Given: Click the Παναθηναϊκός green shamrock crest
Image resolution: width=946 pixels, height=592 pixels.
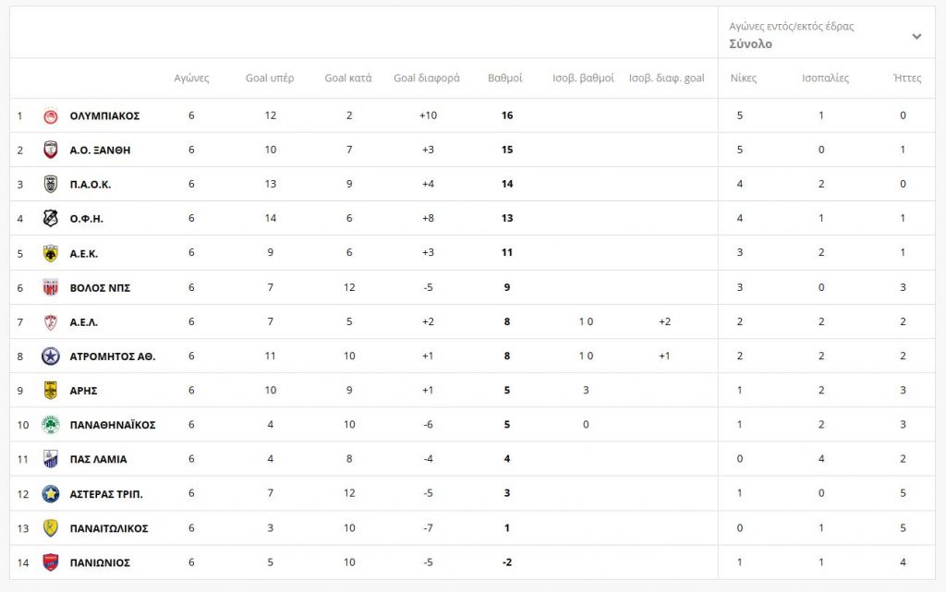Looking at the screenshot, I should point(51,425).
